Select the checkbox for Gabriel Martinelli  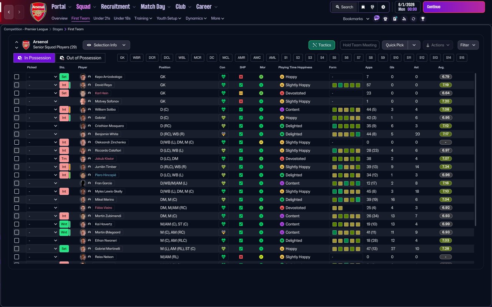17,249
